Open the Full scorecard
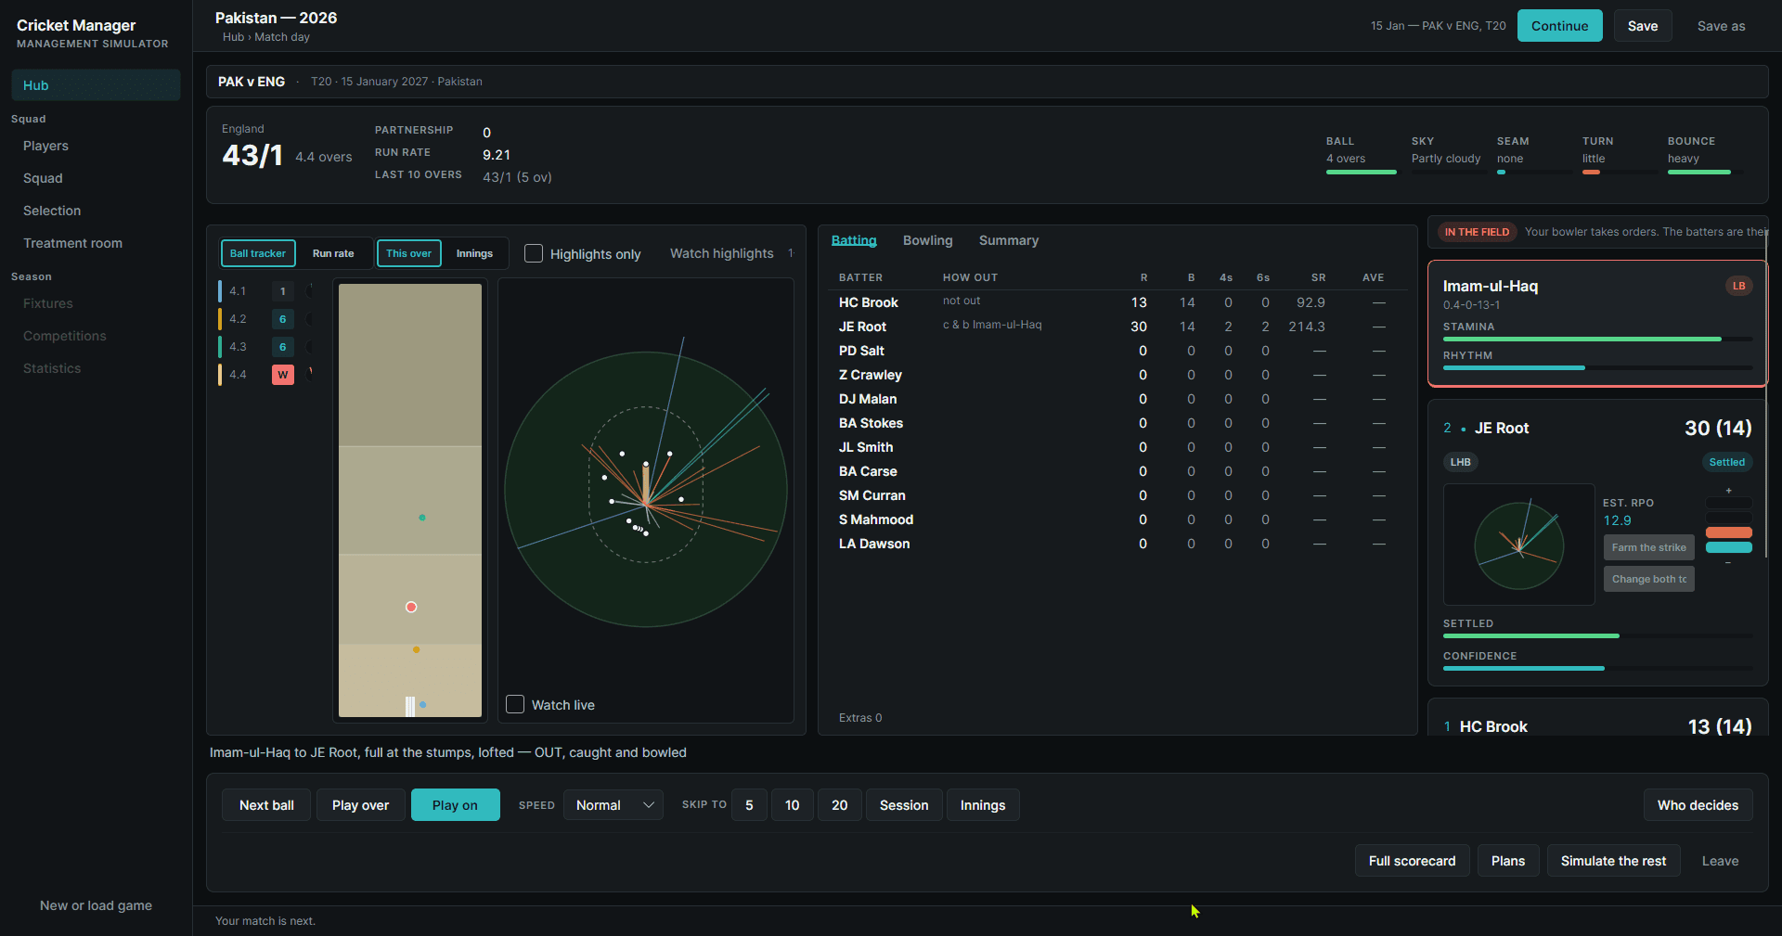 (x=1412, y=861)
